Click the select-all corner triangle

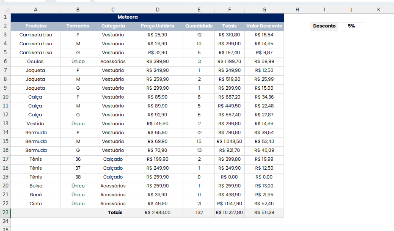tap(6, 10)
